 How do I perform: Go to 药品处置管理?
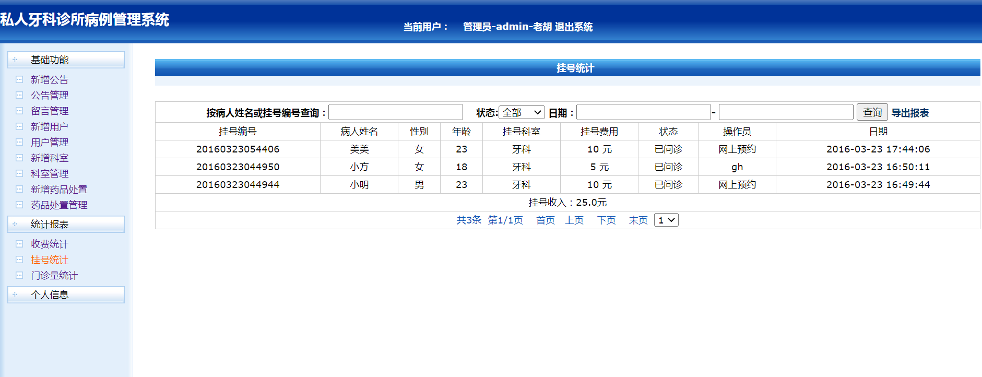[x=59, y=205]
